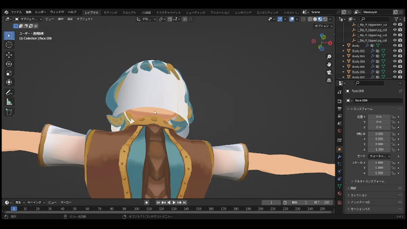Viewport: 407px width, 229px height.
Task: Toggle J_Bip_R_UpperArm_coll visibility eye
Action: [x=395, y=24]
